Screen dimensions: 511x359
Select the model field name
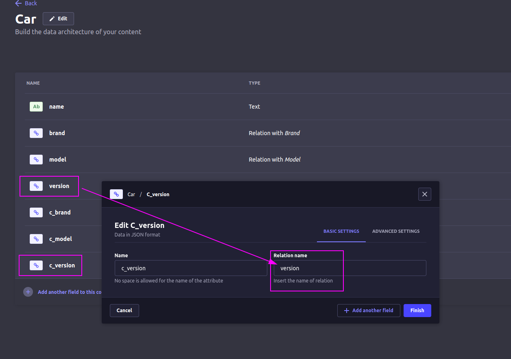(x=58, y=160)
